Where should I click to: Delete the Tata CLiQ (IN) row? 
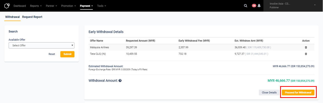[x=306, y=54]
